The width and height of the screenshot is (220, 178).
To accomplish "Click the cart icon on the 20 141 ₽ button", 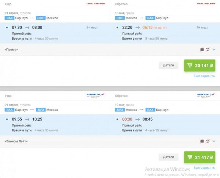I will click(190, 65).
